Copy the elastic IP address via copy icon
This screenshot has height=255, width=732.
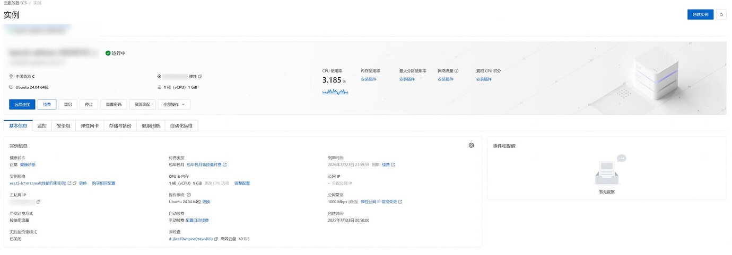tap(200, 76)
